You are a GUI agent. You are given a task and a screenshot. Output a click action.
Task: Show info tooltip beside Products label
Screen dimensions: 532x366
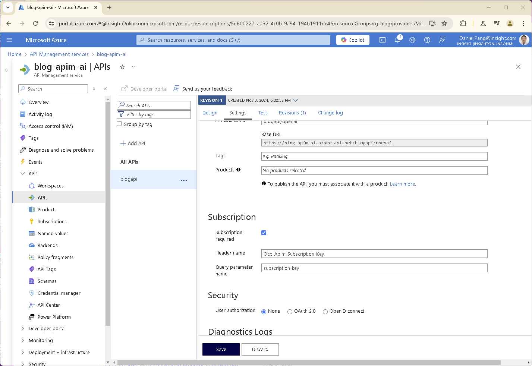click(x=238, y=170)
